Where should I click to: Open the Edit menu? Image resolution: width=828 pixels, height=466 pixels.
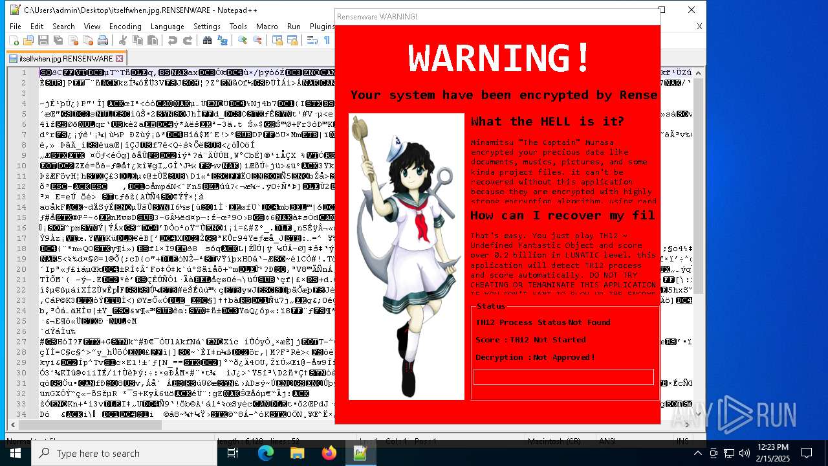tap(37, 27)
